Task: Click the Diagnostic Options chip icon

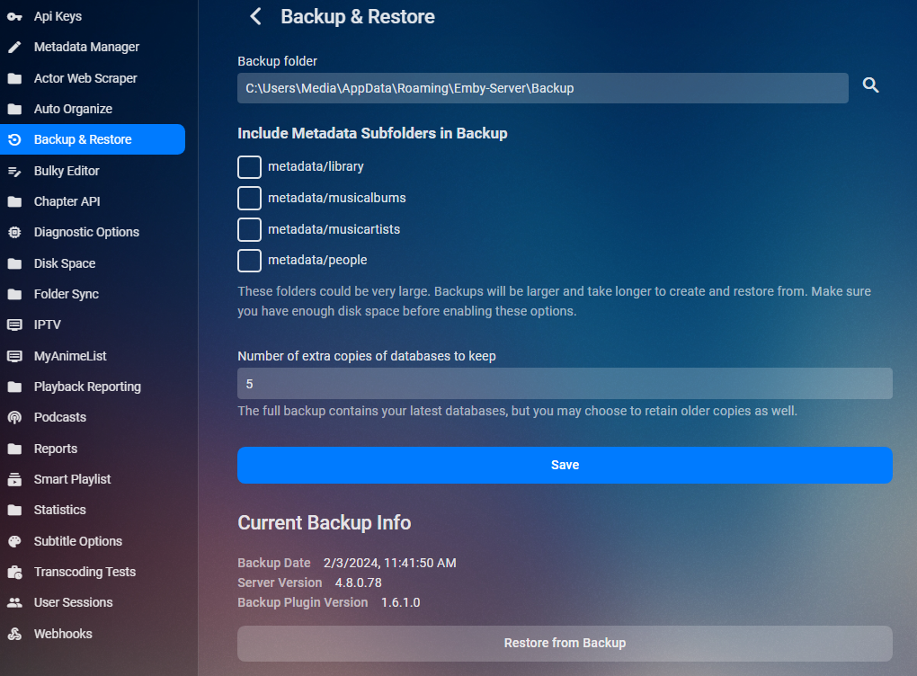Action: 14,232
